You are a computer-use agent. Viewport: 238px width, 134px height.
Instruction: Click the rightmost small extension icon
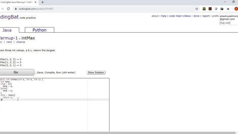228,9
